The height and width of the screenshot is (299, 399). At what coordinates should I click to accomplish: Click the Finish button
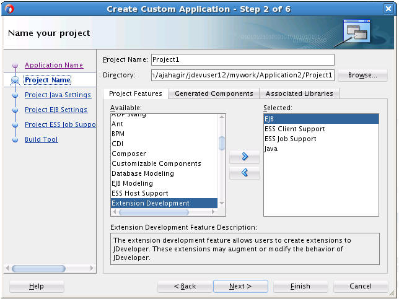pyautogui.click(x=300, y=286)
